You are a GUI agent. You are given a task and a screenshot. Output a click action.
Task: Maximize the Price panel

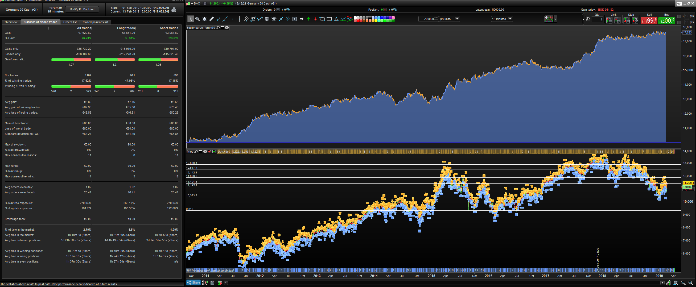[x=200, y=151]
